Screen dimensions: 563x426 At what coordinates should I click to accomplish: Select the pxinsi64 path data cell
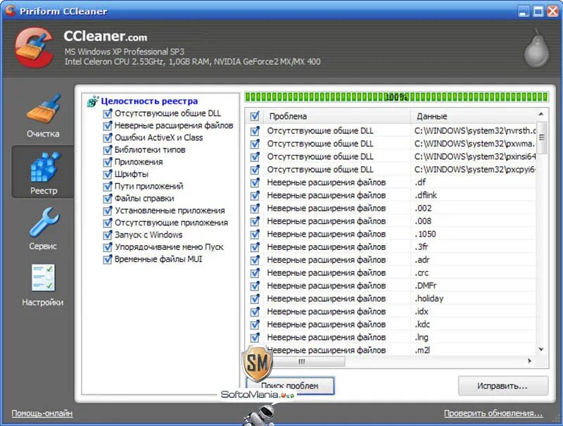473,156
